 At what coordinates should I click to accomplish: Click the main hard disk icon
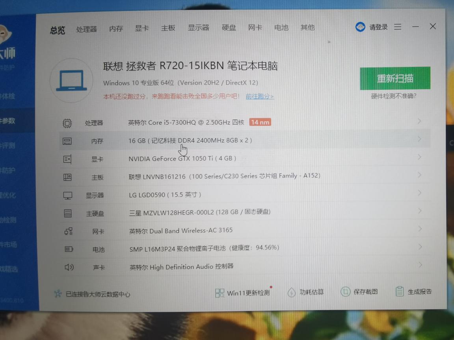68,214
